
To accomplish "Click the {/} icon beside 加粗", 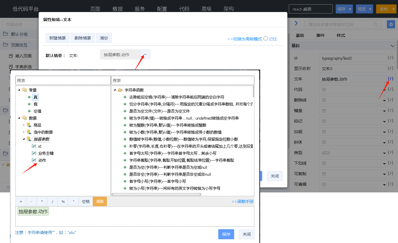I will pos(390,131).
